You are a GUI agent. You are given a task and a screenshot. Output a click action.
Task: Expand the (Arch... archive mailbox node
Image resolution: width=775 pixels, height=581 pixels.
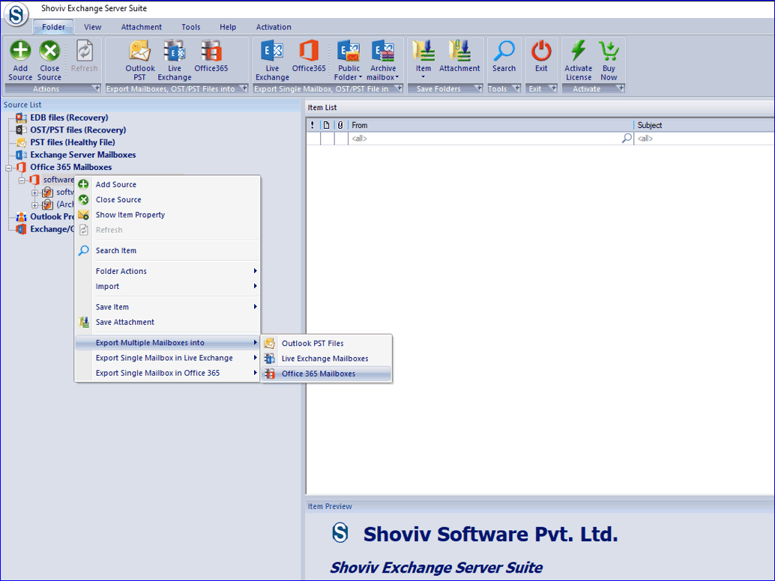(x=34, y=205)
